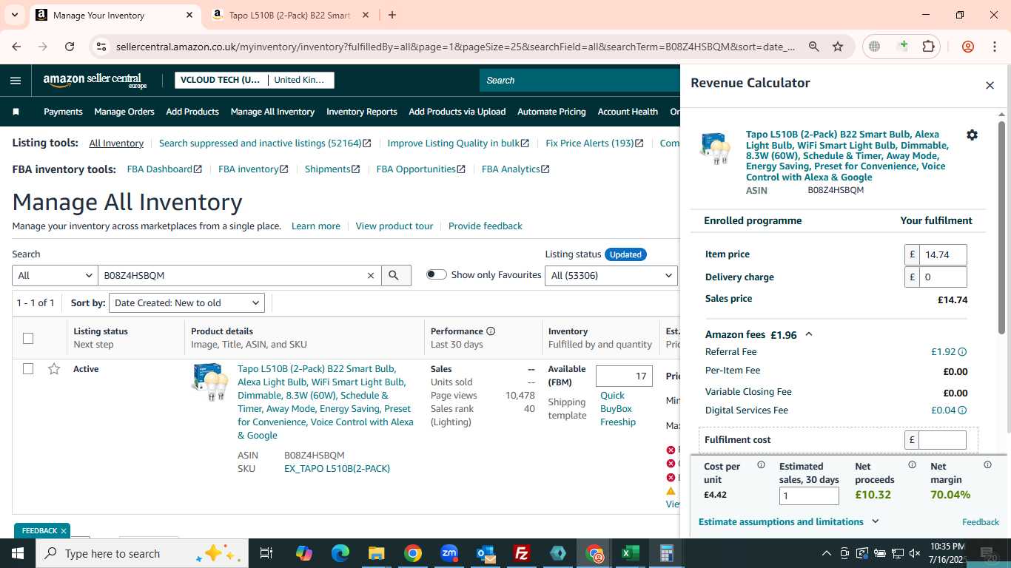
Task: Open Calculator from the taskbar
Action: [x=666, y=553]
